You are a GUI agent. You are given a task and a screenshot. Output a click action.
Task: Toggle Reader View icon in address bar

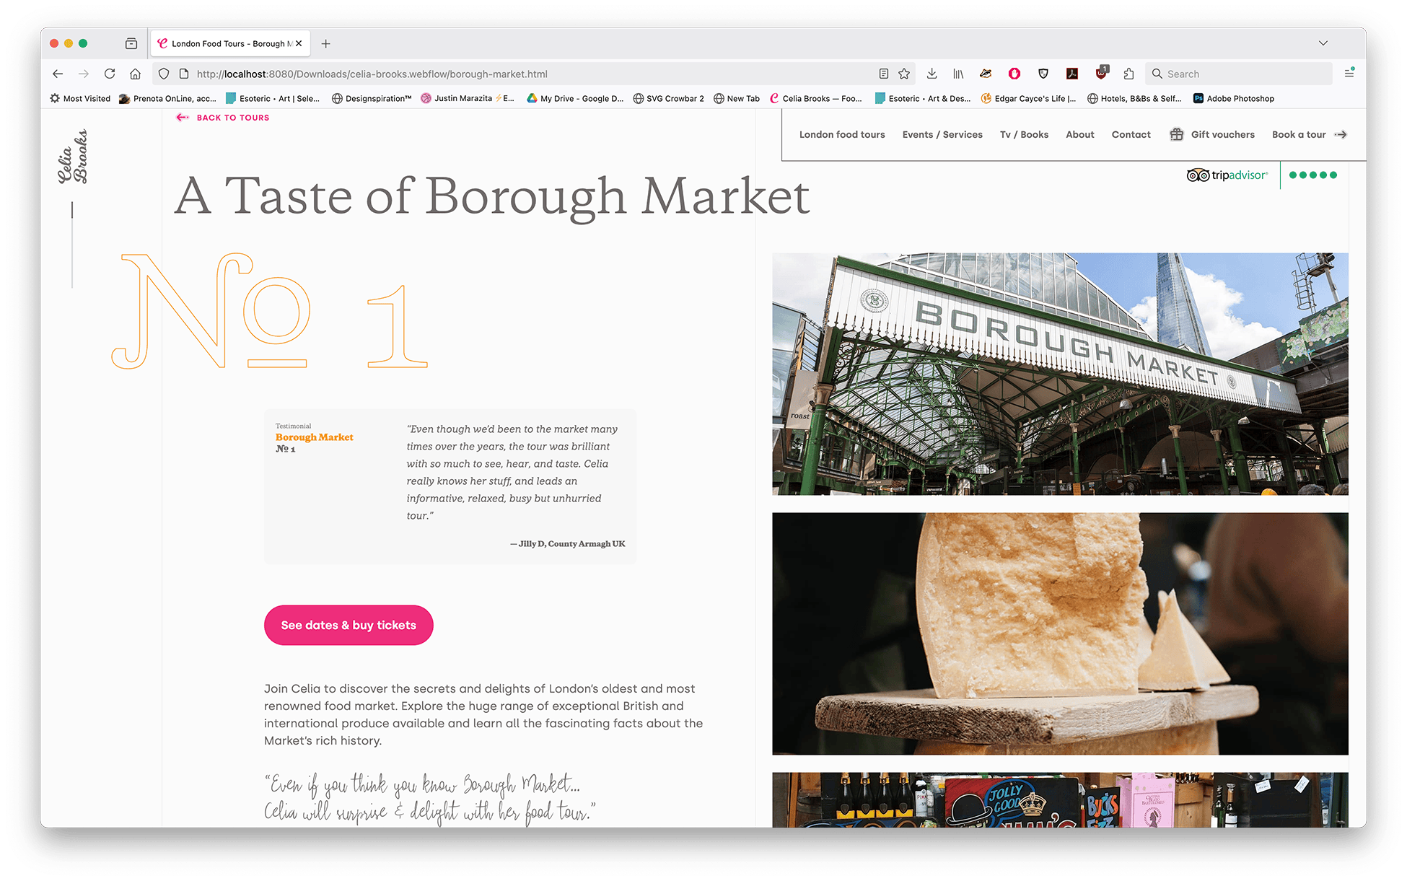pos(883,74)
